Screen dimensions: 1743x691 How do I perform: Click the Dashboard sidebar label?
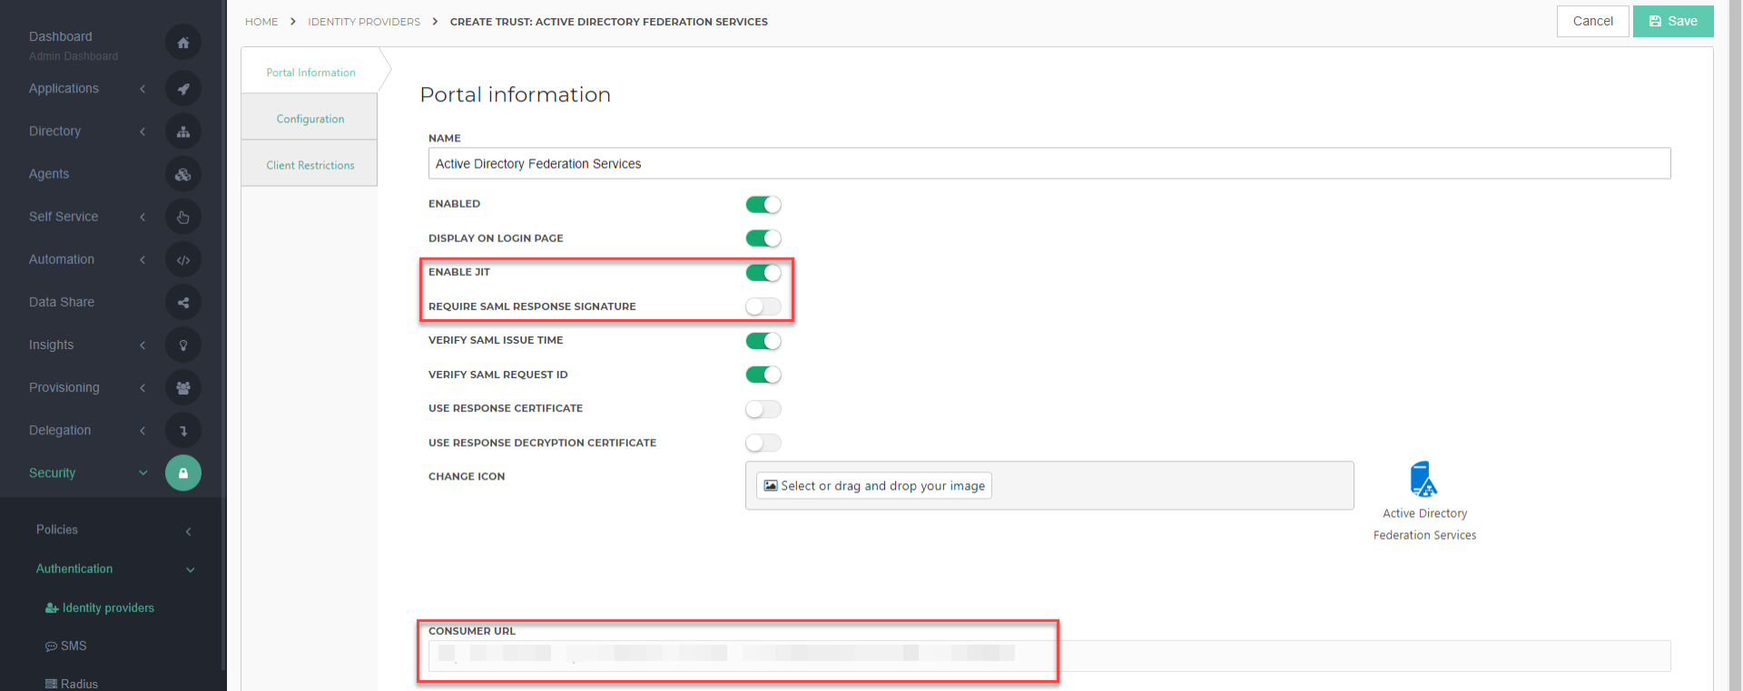click(61, 36)
